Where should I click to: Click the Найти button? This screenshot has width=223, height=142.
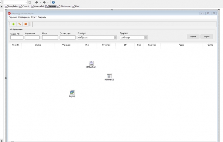tap(193, 36)
